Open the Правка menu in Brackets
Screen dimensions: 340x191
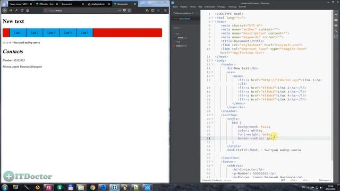(x=184, y=7)
